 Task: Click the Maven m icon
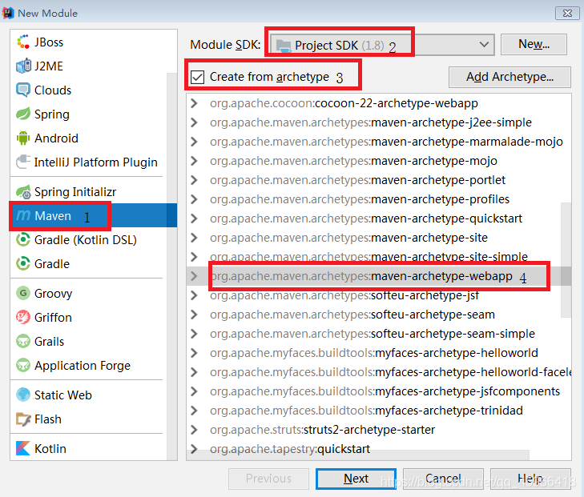pyautogui.click(x=23, y=216)
